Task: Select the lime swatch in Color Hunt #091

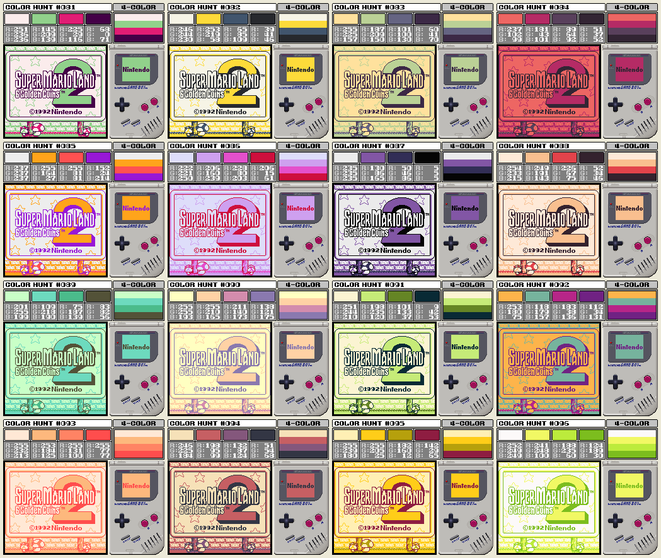Action: coord(372,296)
